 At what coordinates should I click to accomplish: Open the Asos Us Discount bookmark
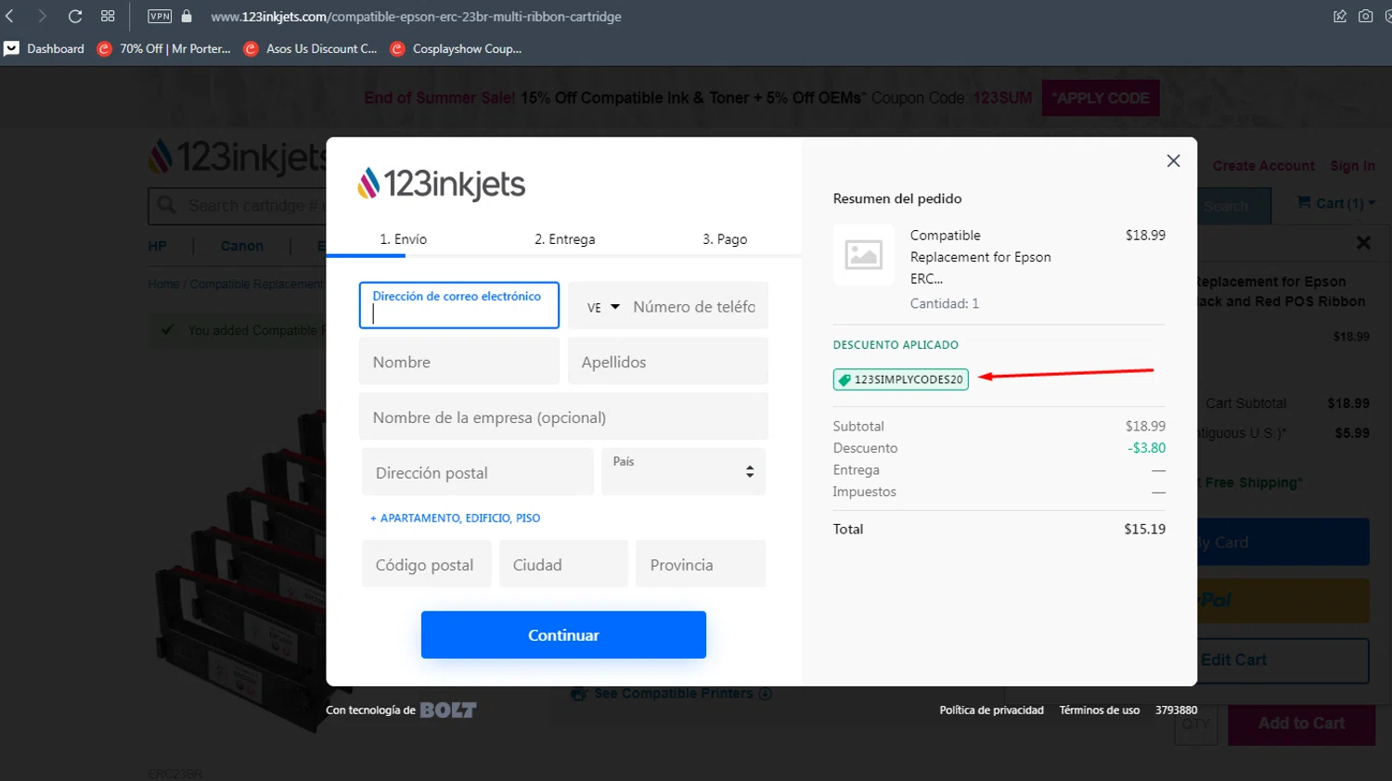[310, 48]
